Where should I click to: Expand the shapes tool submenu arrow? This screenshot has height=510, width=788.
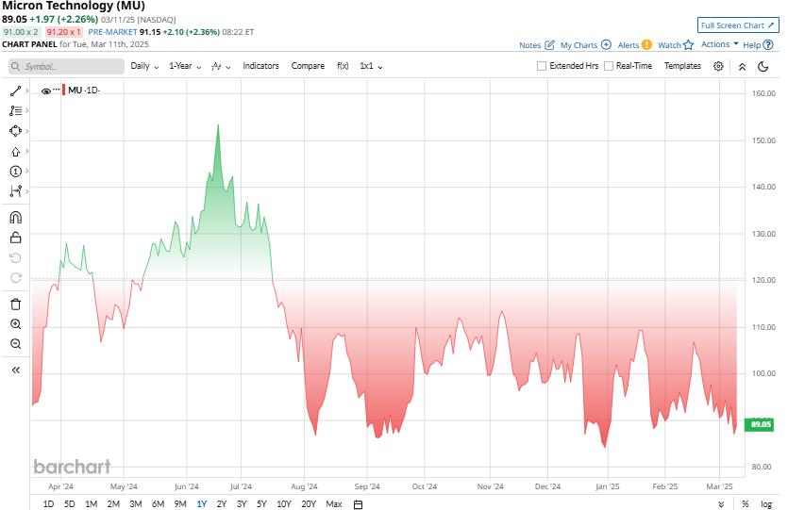click(x=26, y=131)
